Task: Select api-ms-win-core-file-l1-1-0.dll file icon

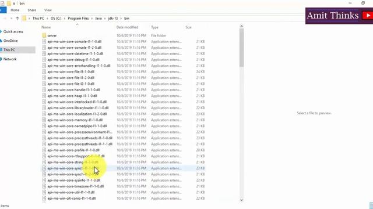Action: [x=44, y=71]
